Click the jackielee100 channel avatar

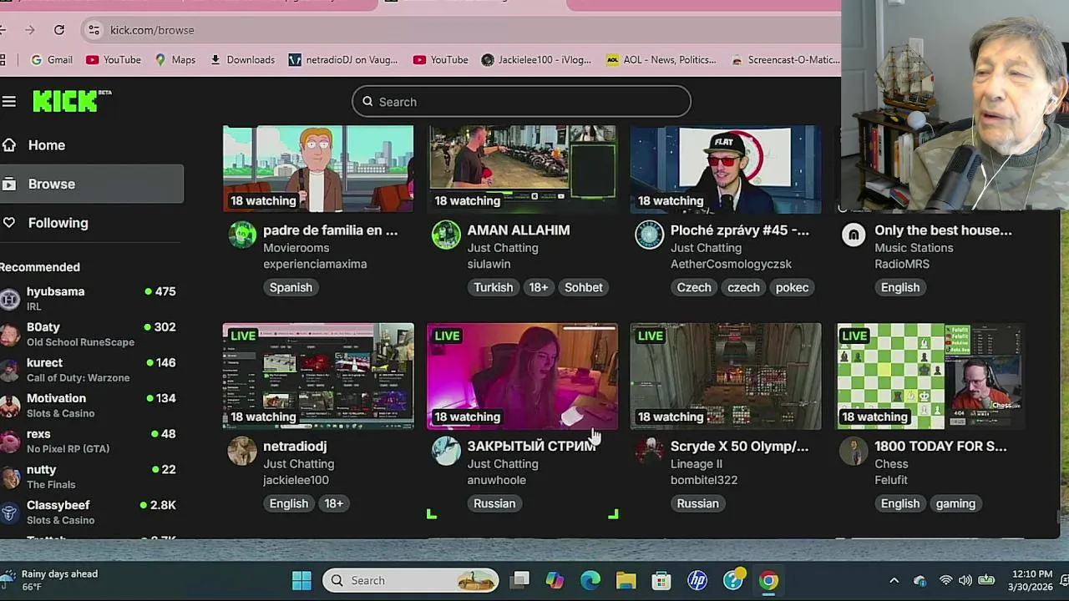(242, 451)
